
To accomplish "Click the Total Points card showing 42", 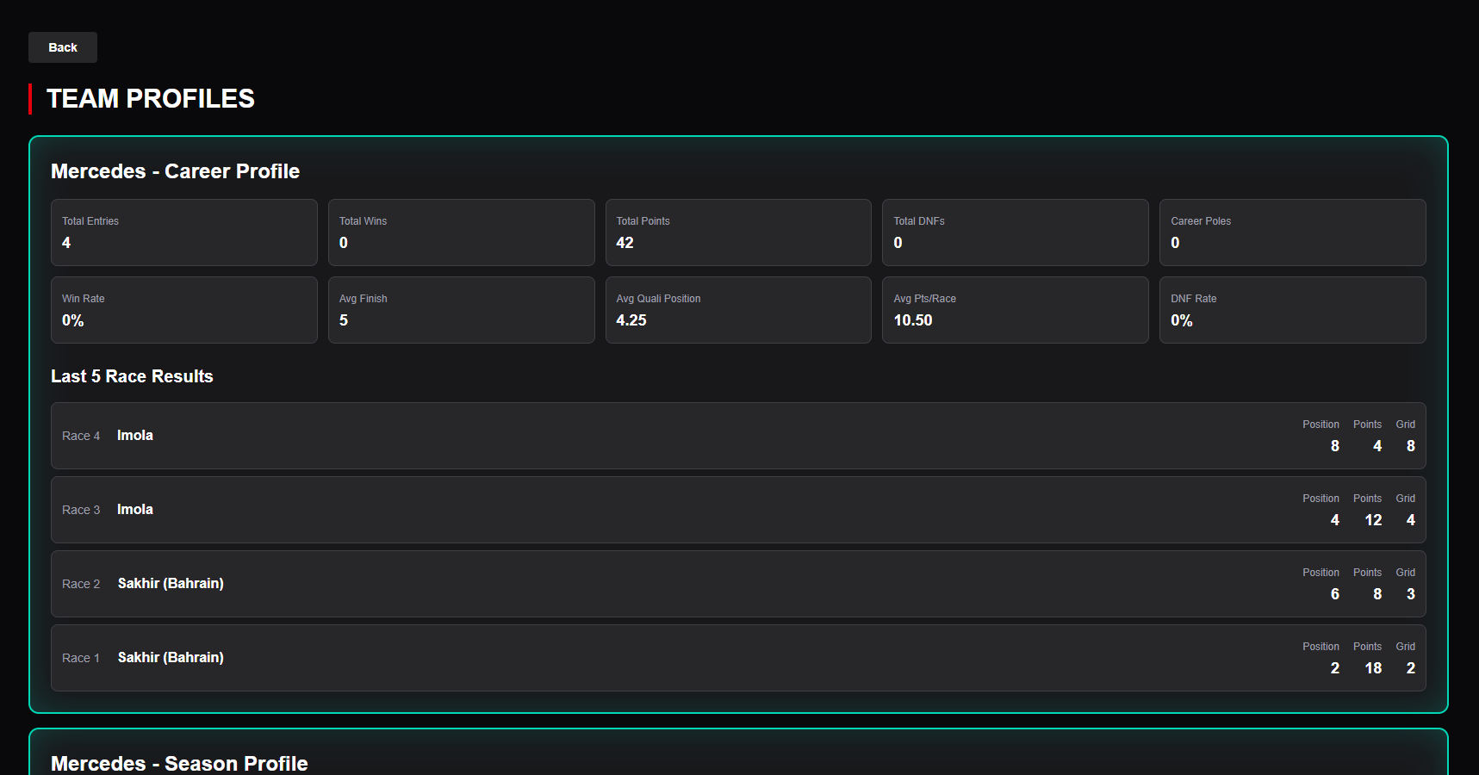I will pos(738,232).
